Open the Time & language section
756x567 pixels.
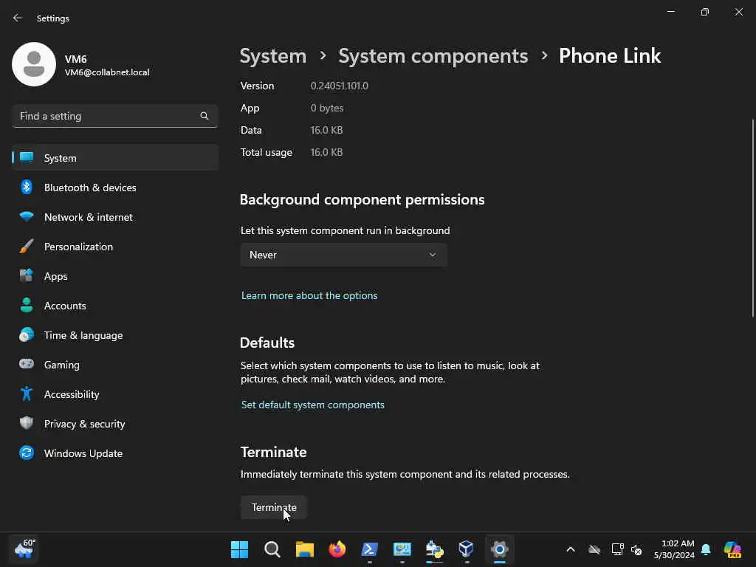click(x=114, y=335)
